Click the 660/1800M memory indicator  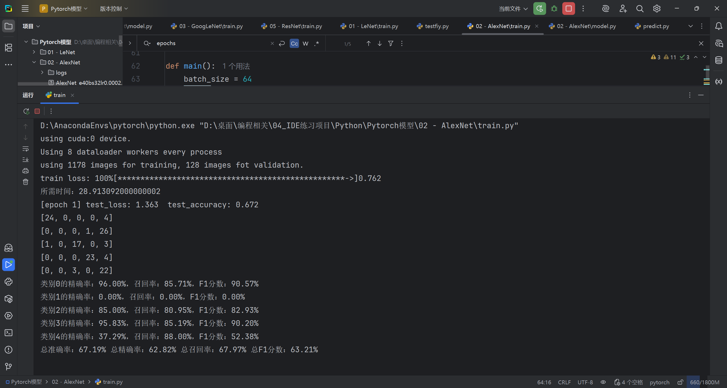(x=704, y=382)
